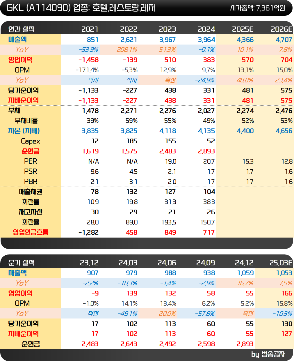This screenshot has height=361, width=294.
Task: Click 회전율 value 38.3
Action: click(209, 202)
